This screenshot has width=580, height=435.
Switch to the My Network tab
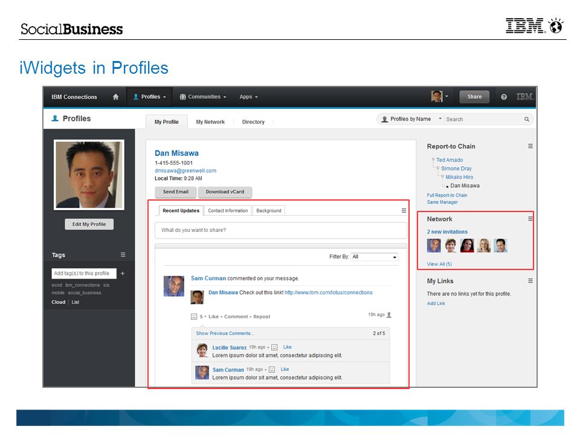tap(210, 121)
